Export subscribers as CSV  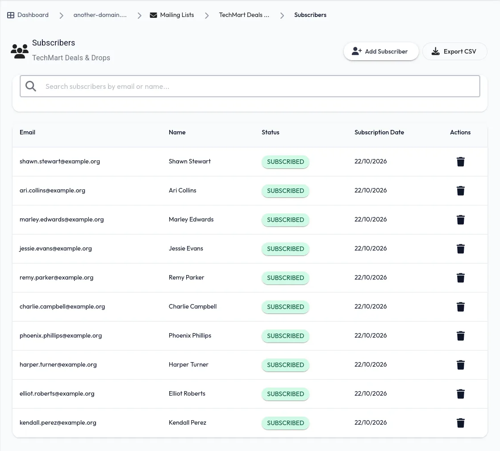(x=455, y=51)
